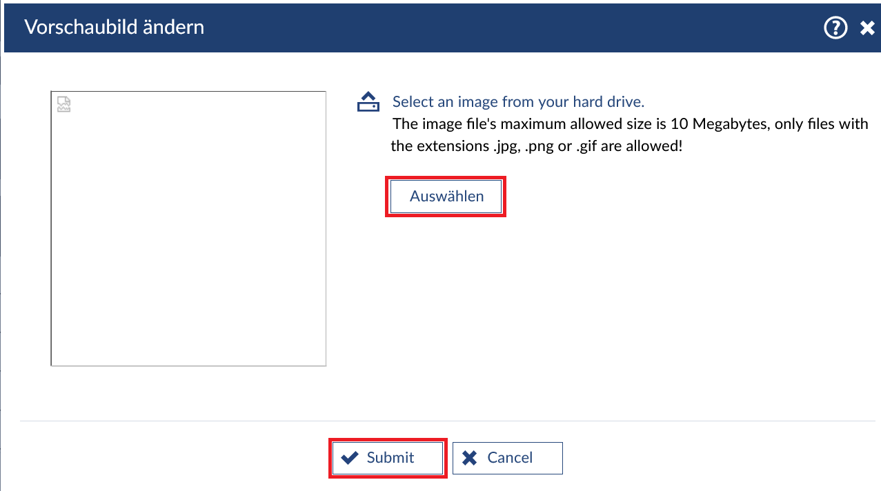The image size is (881, 491).
Task: Click the empty preview image box
Action: [x=188, y=234]
